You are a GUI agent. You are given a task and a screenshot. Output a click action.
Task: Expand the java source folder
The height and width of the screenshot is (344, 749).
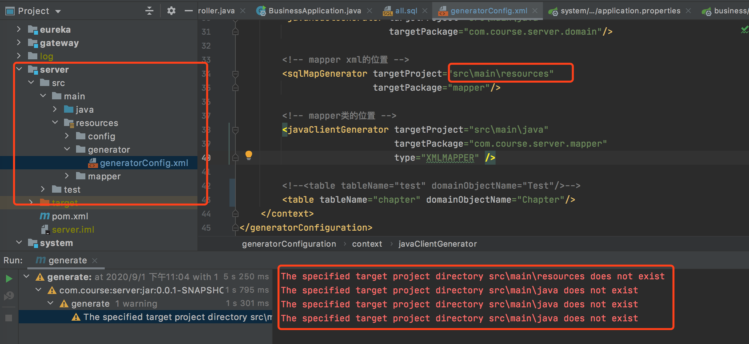[55, 109]
